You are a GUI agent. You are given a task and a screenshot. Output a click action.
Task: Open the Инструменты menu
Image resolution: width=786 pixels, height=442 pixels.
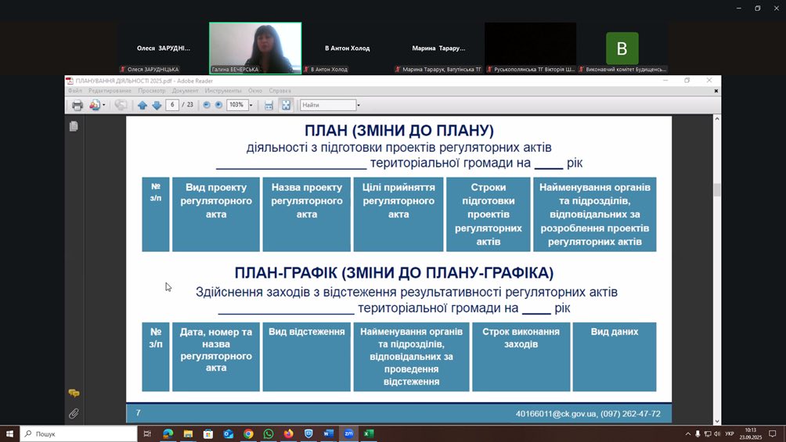223,91
